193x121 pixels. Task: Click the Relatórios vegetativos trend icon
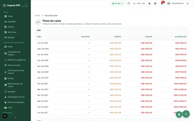click(x=5, y=60)
